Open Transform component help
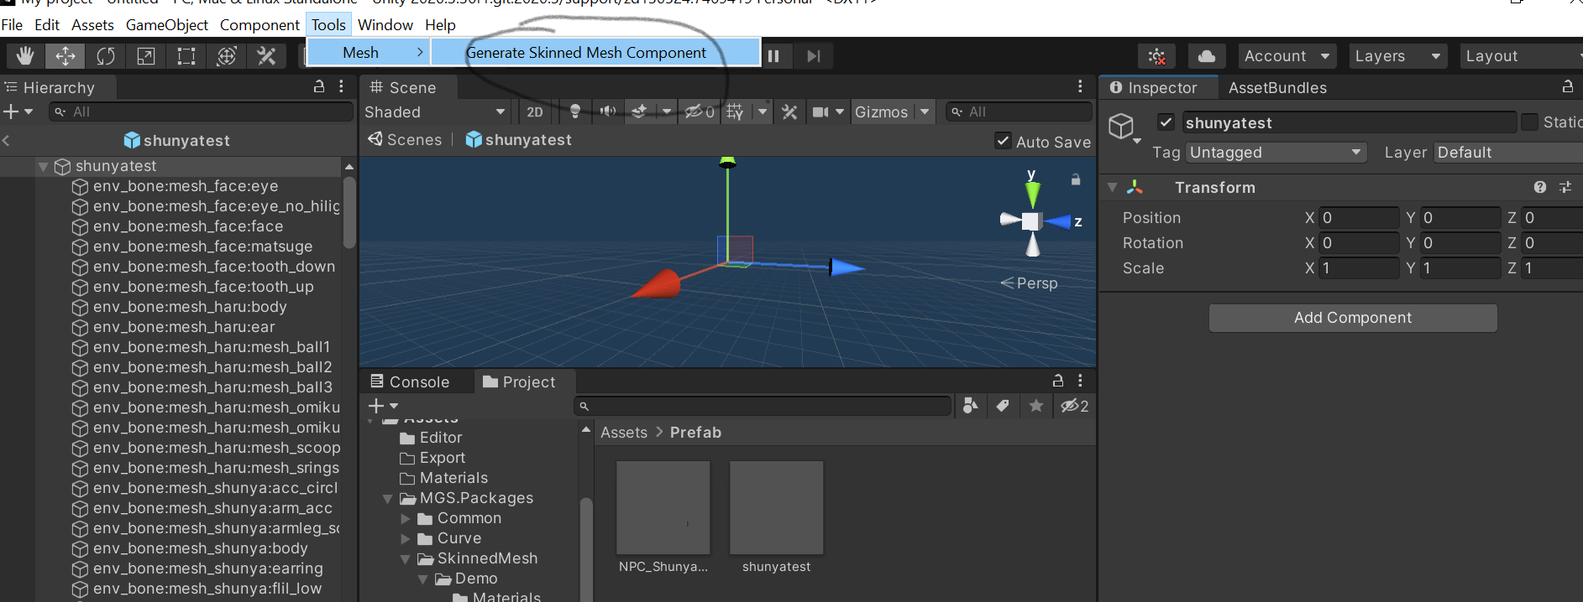 [x=1540, y=187]
